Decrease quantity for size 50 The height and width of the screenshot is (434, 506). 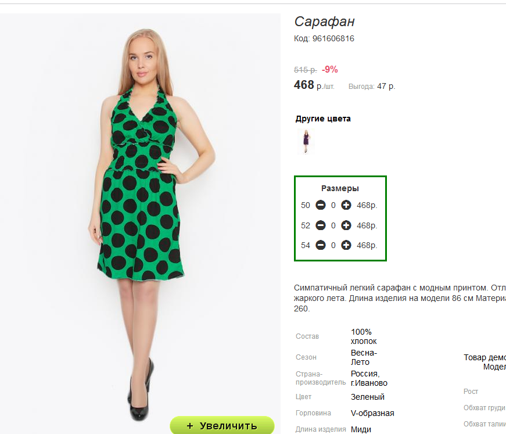coord(321,205)
